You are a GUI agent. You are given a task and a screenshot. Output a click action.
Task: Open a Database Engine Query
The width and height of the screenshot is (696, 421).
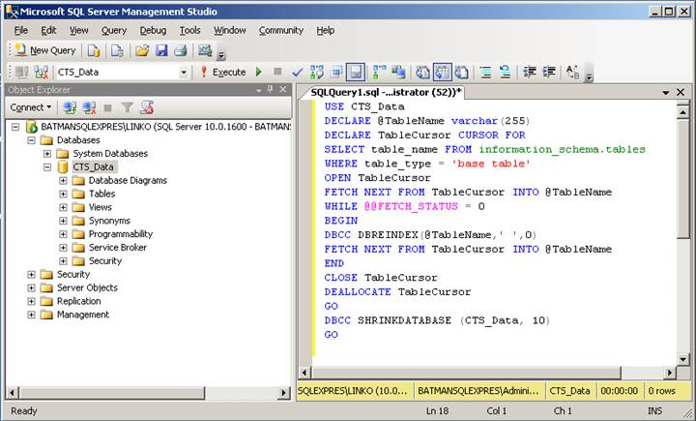coord(93,50)
